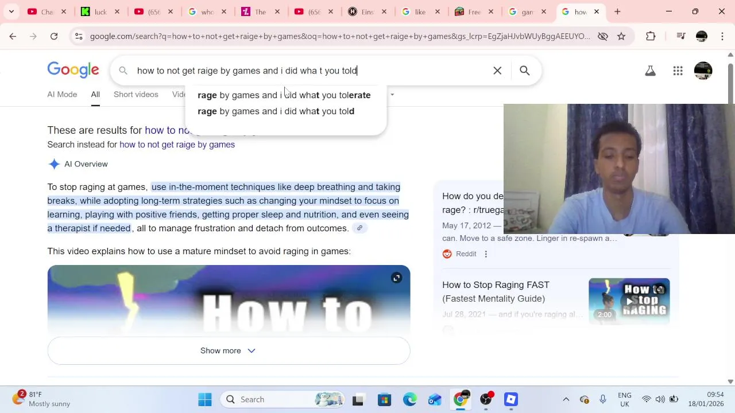This screenshot has height=413, width=735.
Task: Click the Windows taskbar Search box
Action: 283,399
